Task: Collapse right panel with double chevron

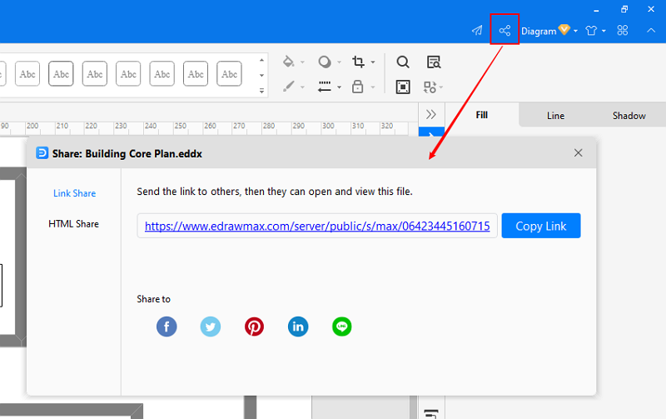Action: (x=431, y=114)
